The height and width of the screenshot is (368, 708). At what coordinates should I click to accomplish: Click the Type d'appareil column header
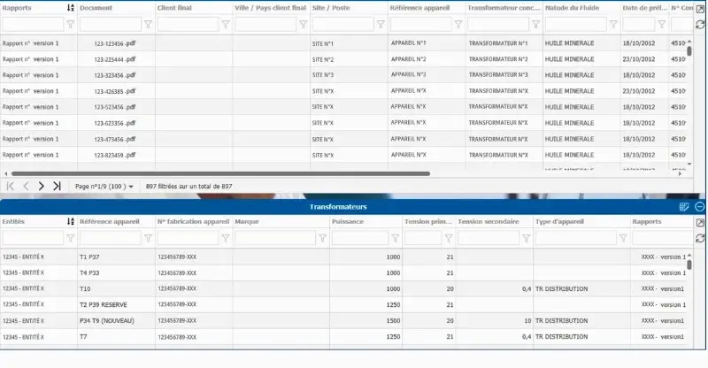pyautogui.click(x=560, y=222)
